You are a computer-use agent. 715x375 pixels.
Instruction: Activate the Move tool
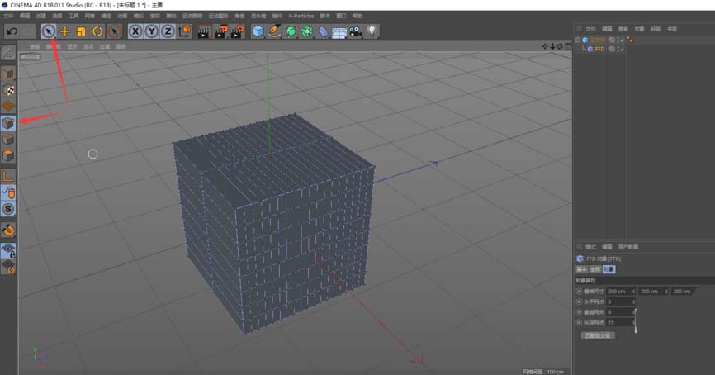65,31
